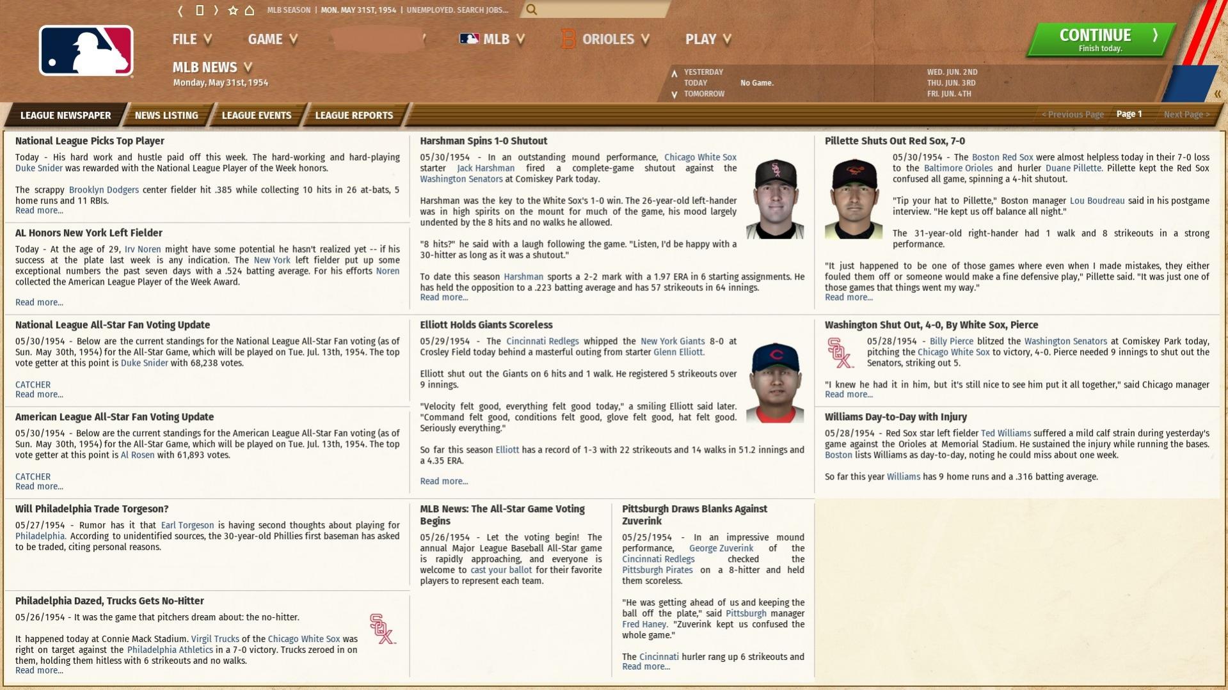The image size is (1228, 690).
Task: Open the Al Rosen player link
Action: [138, 455]
